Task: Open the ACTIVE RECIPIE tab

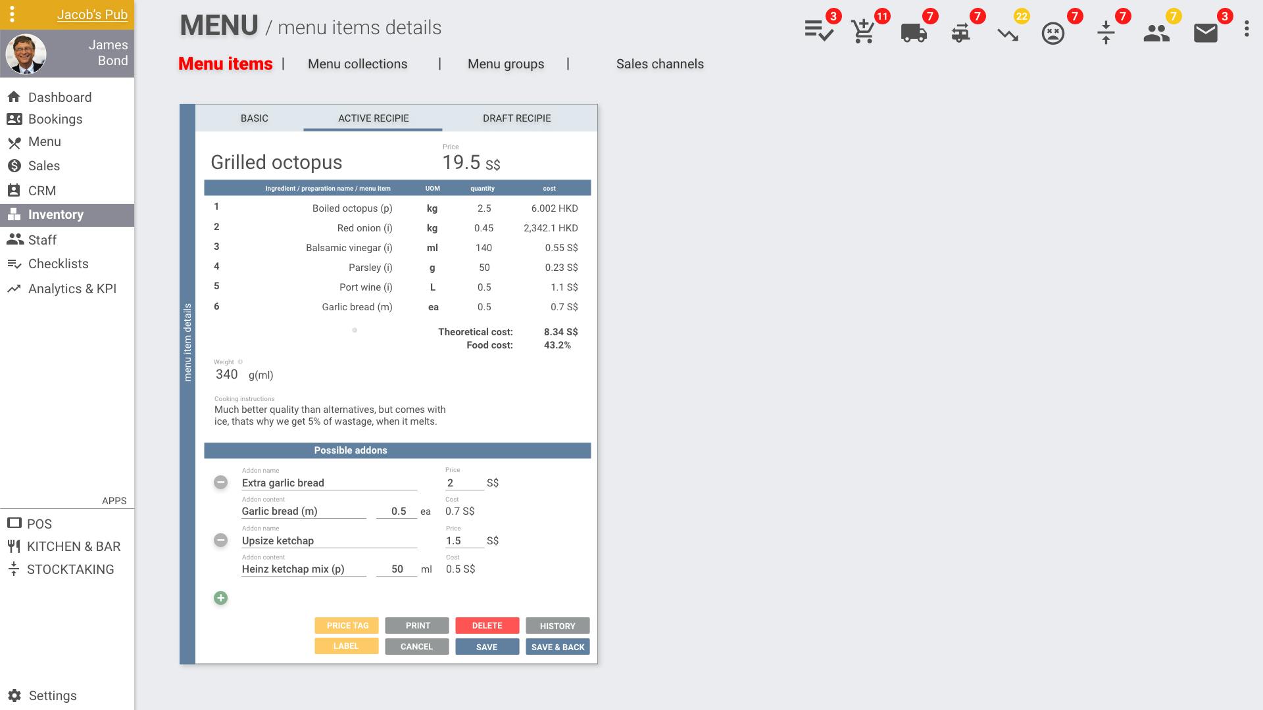Action: 373,118
